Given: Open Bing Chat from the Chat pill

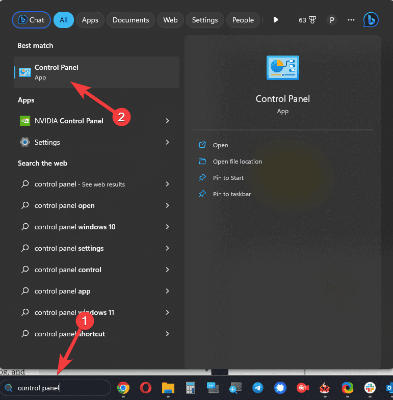Looking at the screenshot, I should coord(31,20).
